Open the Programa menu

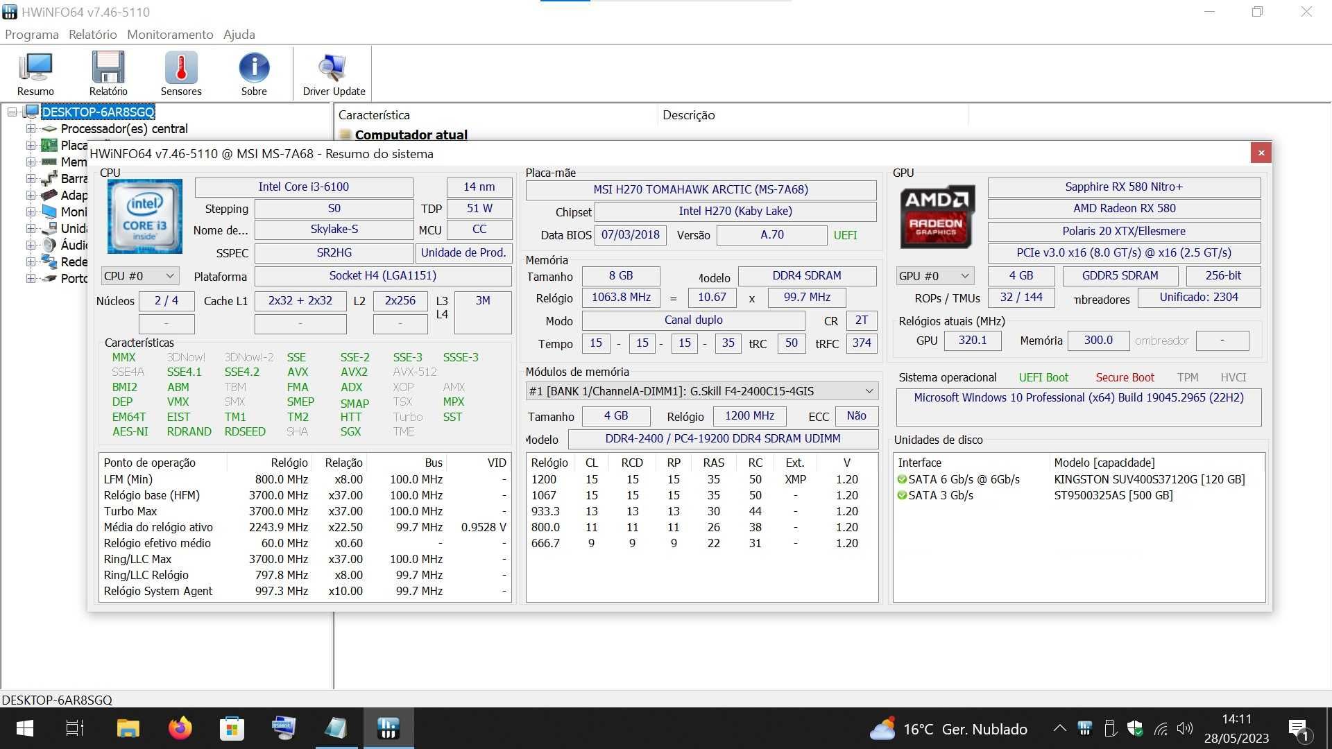pyautogui.click(x=31, y=34)
